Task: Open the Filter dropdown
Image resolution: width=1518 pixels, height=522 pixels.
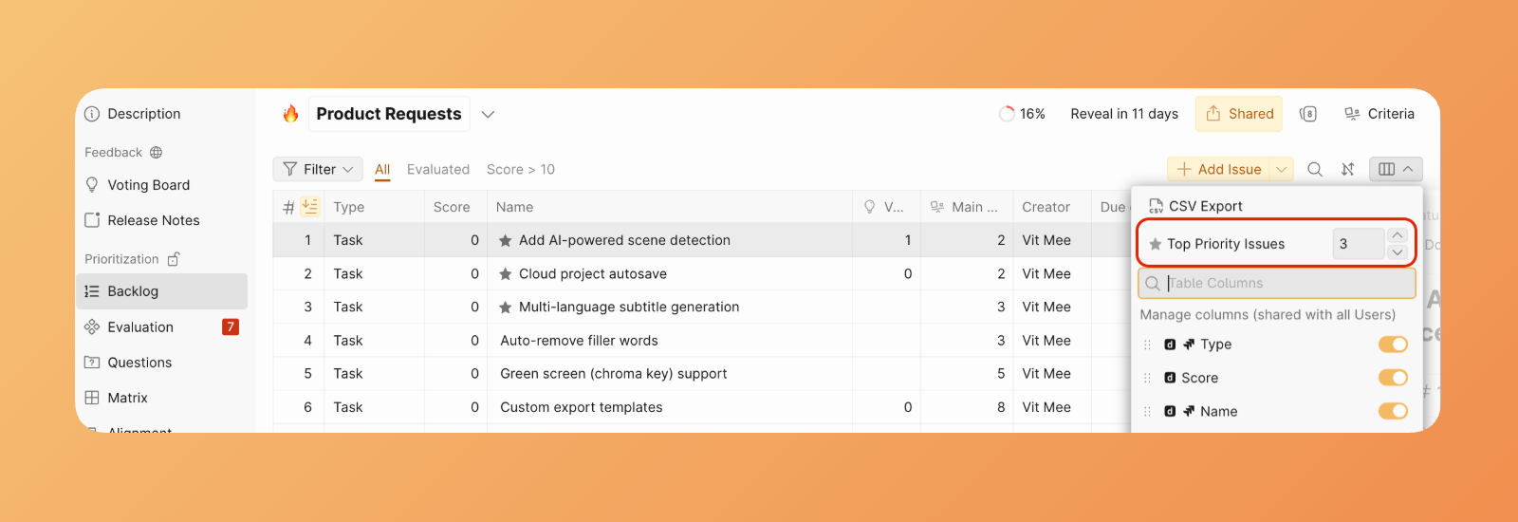Action: (318, 169)
